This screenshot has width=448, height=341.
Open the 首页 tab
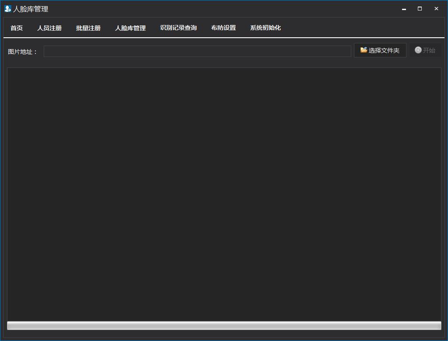tap(17, 28)
